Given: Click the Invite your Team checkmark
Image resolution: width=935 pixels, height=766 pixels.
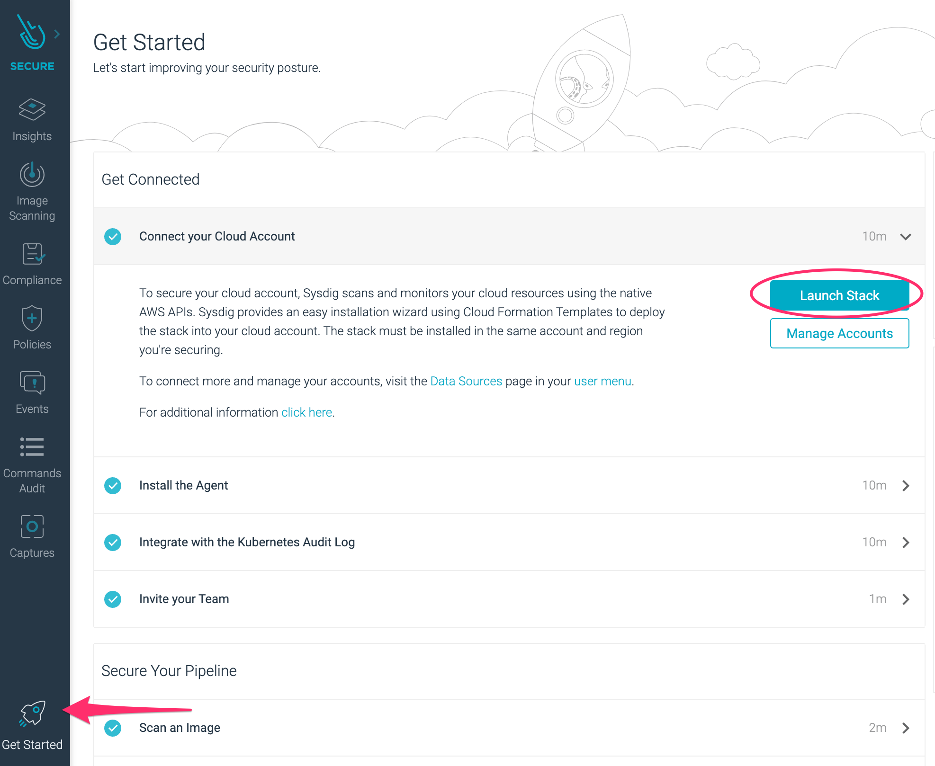Looking at the screenshot, I should coord(113,599).
